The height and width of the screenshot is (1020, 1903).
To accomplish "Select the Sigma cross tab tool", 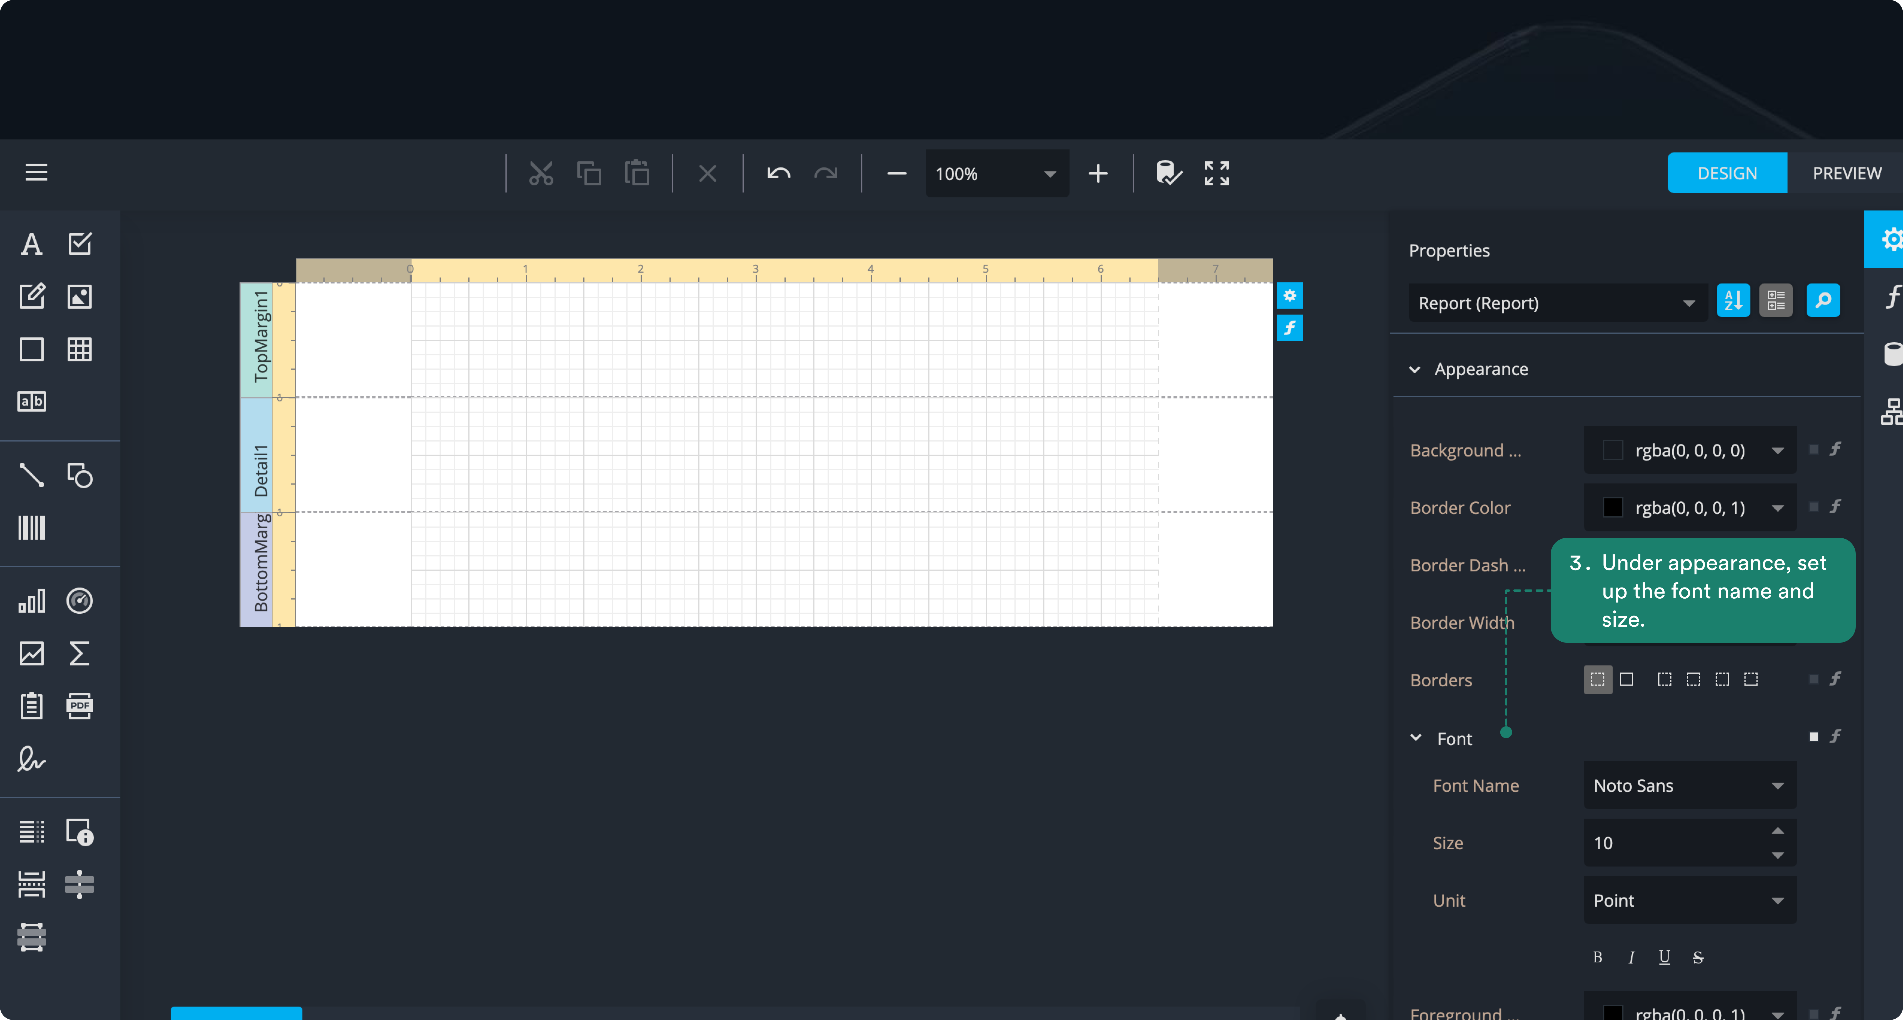I will (80, 654).
